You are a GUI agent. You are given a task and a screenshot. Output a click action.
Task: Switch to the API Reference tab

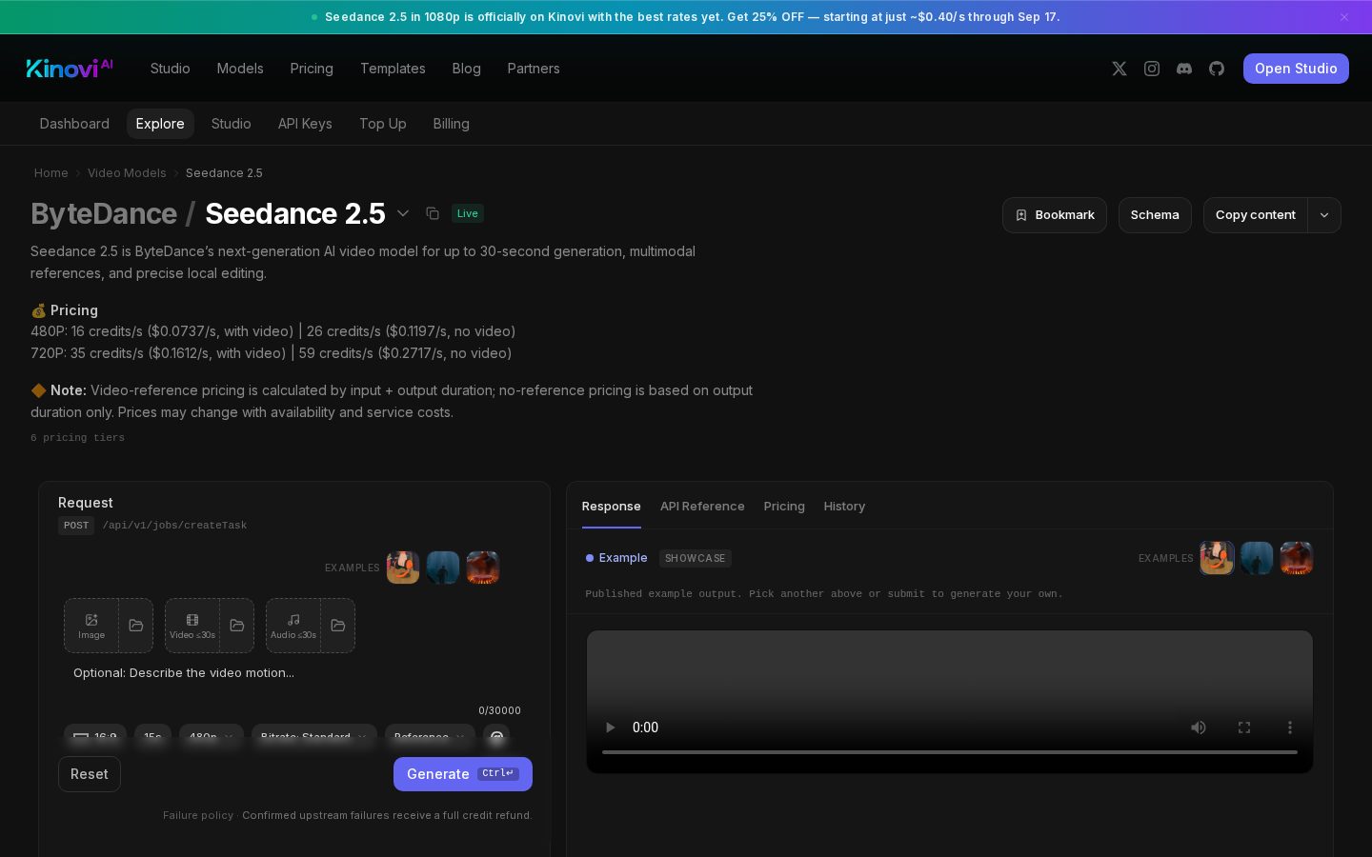702,507
